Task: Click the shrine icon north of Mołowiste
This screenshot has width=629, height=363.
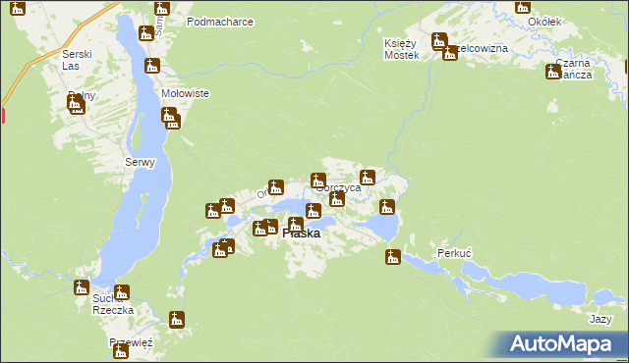Action: point(152,66)
